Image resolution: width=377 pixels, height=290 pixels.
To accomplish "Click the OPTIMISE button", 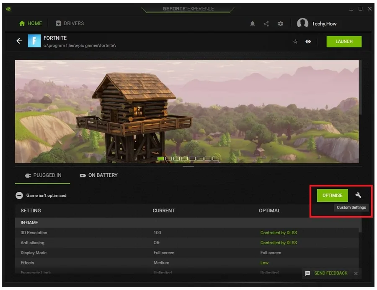I will 332,195.
